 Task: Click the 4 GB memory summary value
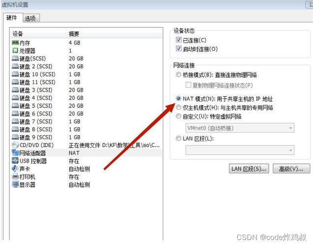coord(75,43)
